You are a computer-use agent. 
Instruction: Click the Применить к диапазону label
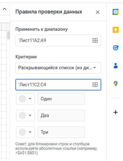[42, 29]
